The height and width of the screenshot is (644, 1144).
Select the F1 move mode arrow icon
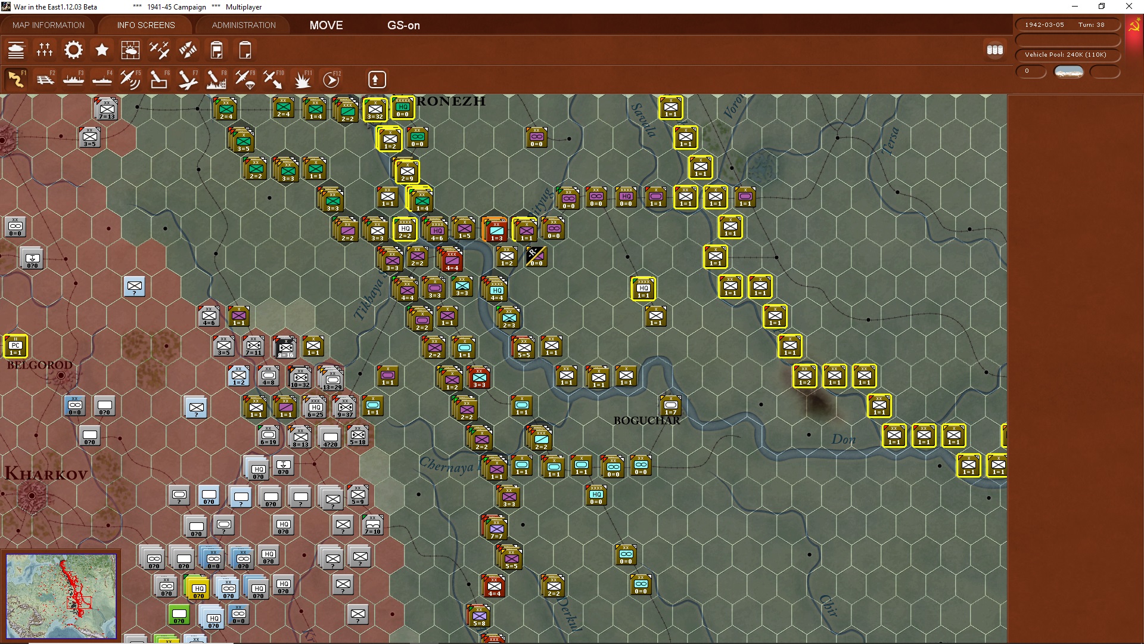pyautogui.click(x=16, y=79)
